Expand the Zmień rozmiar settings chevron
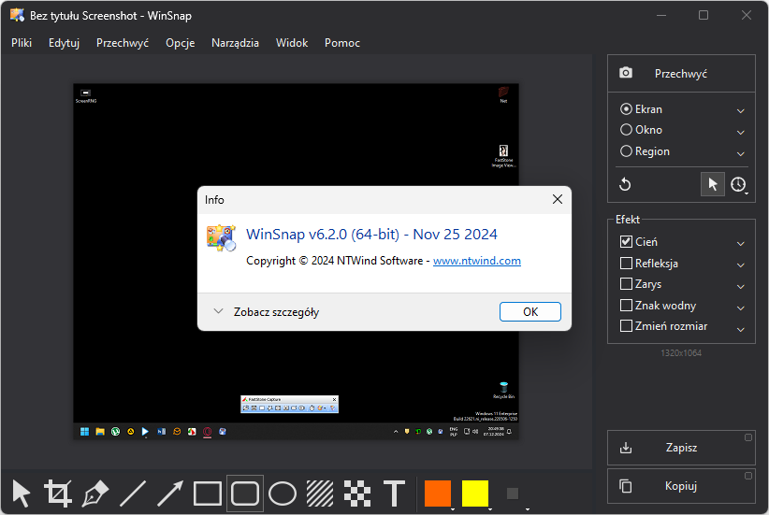The height and width of the screenshot is (515, 769). (x=741, y=329)
